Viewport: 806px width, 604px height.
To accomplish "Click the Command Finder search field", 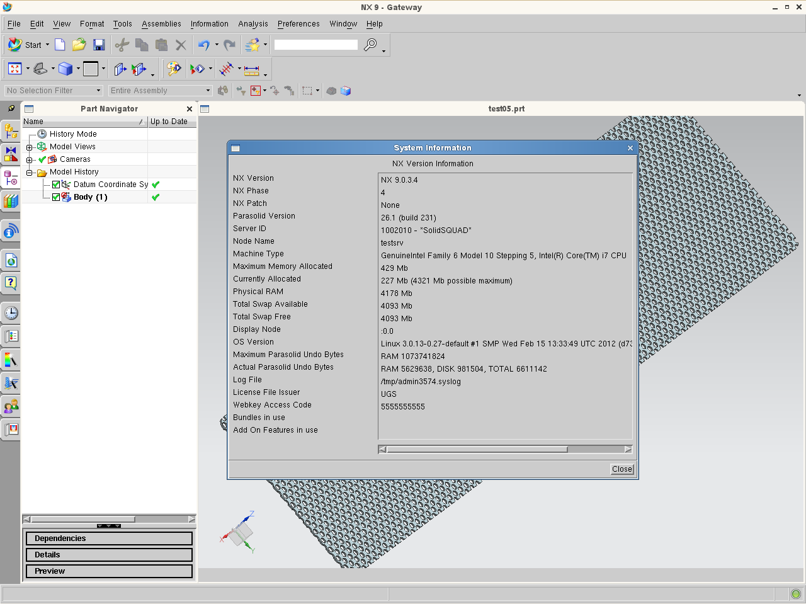I will pos(316,45).
